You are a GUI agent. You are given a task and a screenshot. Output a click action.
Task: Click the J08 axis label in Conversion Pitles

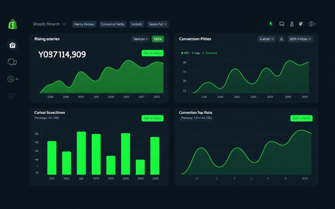(x=204, y=97)
